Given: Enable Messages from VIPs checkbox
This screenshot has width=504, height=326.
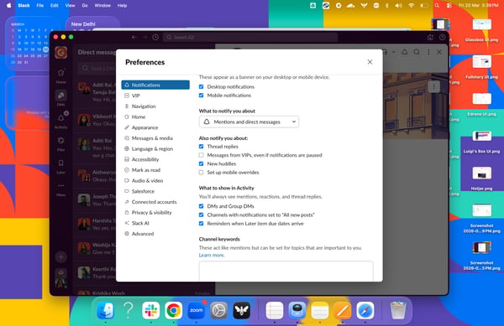Looking at the screenshot, I should click(202, 155).
